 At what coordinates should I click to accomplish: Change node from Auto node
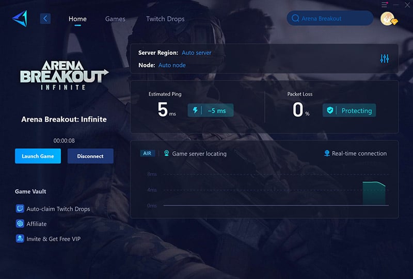[172, 65]
